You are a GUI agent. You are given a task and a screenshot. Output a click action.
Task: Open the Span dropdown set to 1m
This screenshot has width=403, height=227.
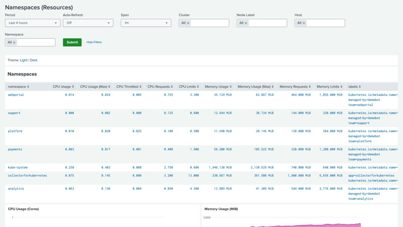click(146, 23)
